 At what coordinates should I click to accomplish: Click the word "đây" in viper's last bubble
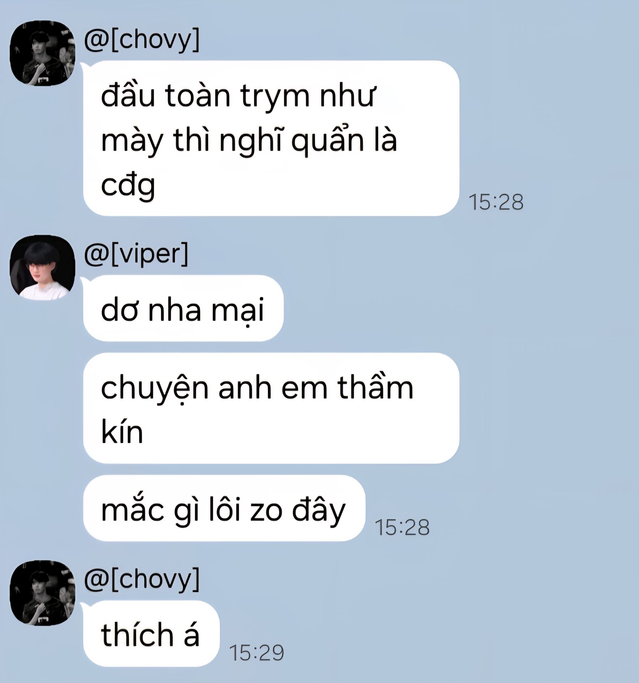pyautogui.click(x=319, y=510)
